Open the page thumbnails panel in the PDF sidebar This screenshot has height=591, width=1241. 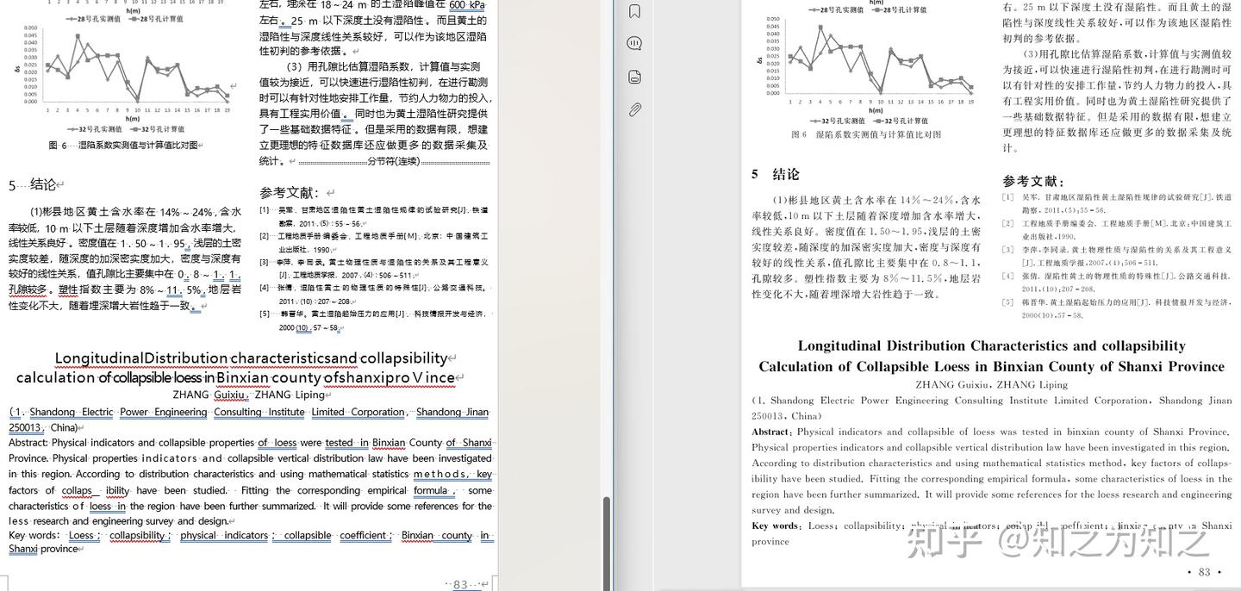pos(635,77)
